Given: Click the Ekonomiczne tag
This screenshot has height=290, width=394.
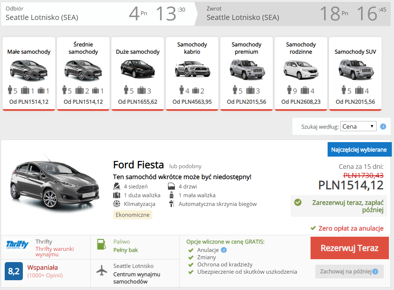Looking at the screenshot, I should tap(133, 215).
